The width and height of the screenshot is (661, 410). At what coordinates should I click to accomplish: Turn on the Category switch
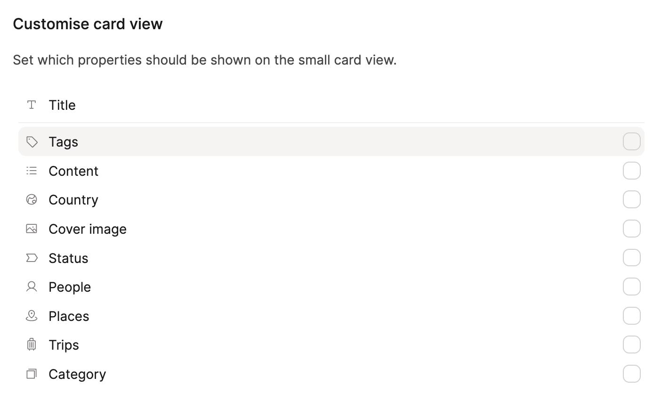pyautogui.click(x=631, y=374)
